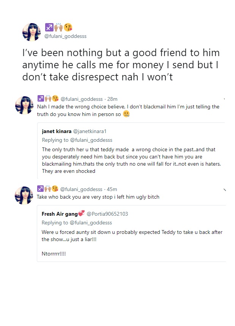Click the Sagittarius emoji in top display name
The image size is (235, 326).
coord(49,27)
